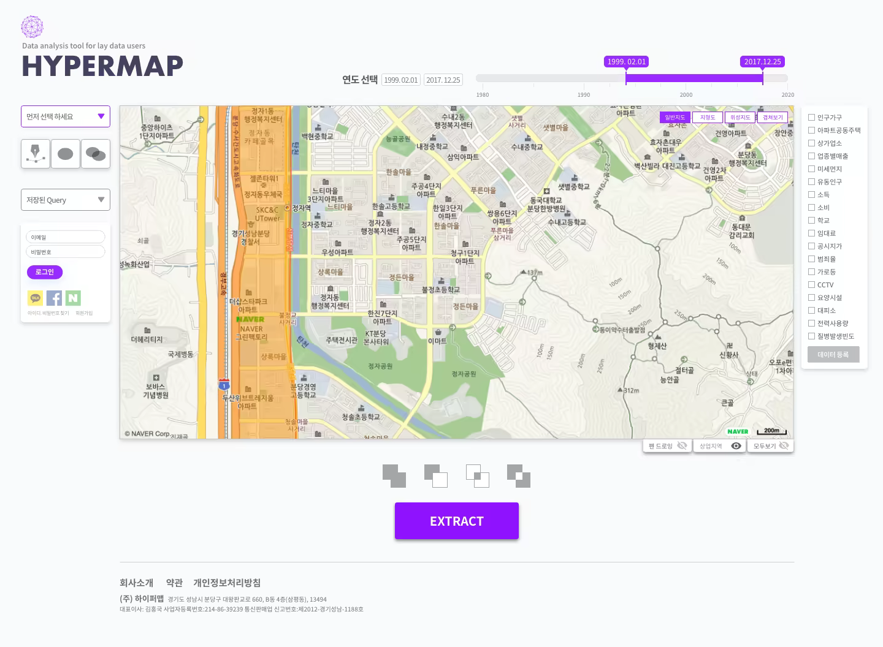Click the 이메일 email input field

tap(65, 236)
